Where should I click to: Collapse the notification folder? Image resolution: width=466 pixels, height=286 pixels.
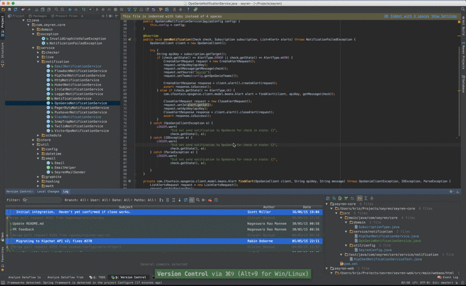coord(38,62)
